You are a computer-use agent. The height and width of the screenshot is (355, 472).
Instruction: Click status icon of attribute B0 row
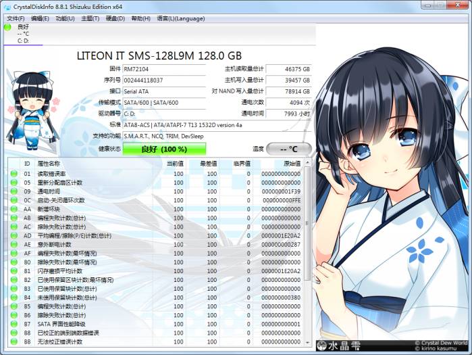[14, 262]
